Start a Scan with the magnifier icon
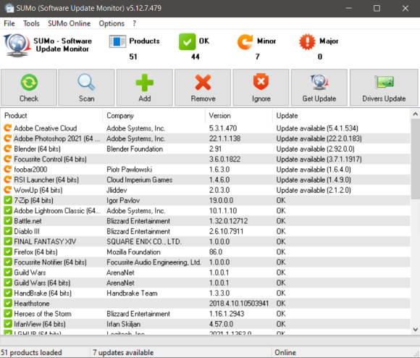 86,88
